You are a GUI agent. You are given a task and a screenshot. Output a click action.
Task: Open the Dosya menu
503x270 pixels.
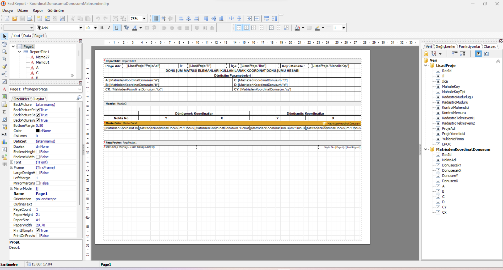click(7, 10)
